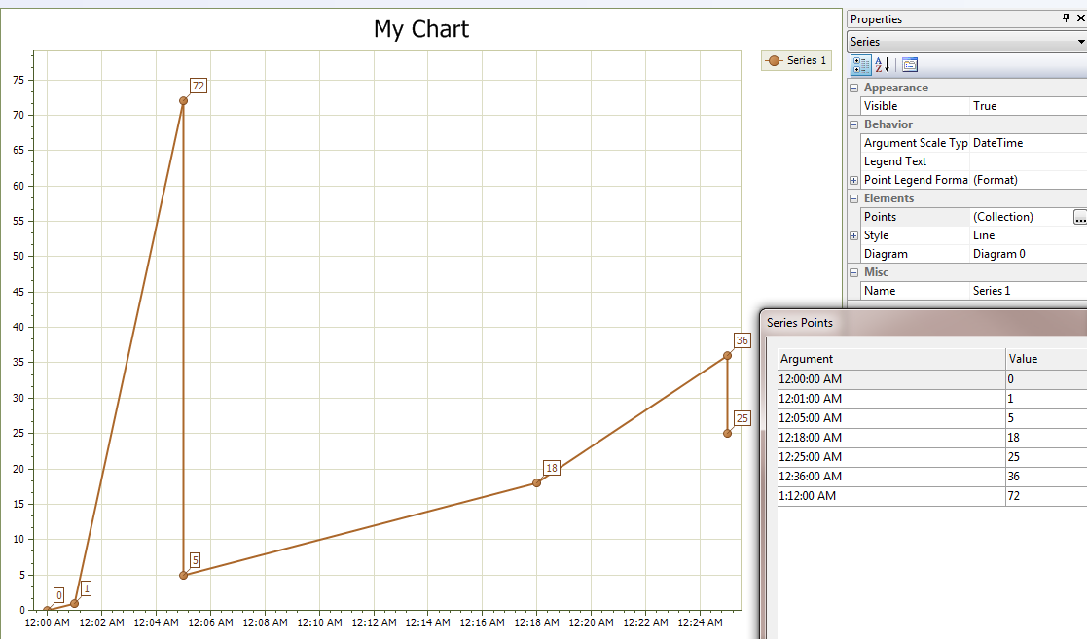Screen dimensions: 1087x639
Task: Open the Series object dropdown
Action: (x=1080, y=42)
